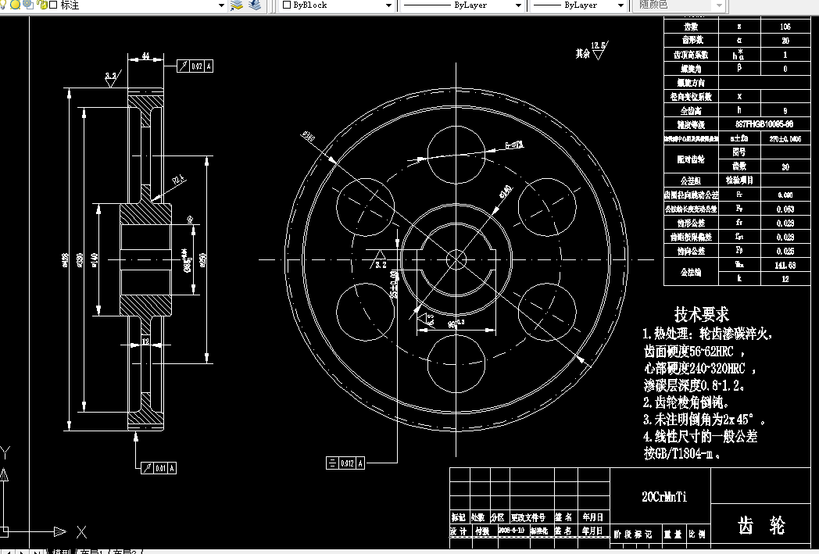Click the UCS icon X axis label
Viewport: 819px width, 554px height.
point(81,532)
